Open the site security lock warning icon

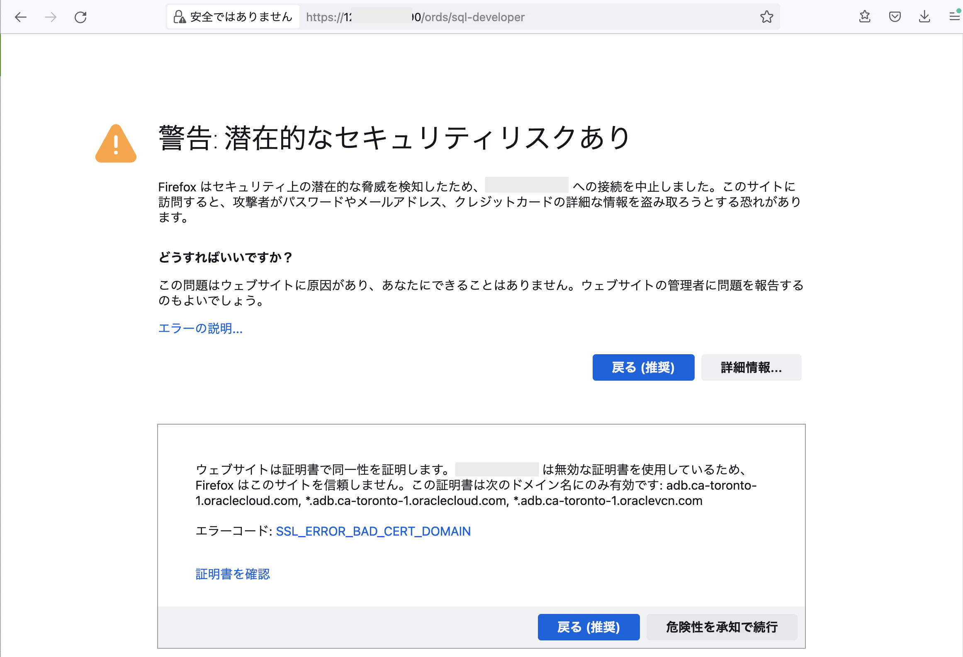(179, 17)
